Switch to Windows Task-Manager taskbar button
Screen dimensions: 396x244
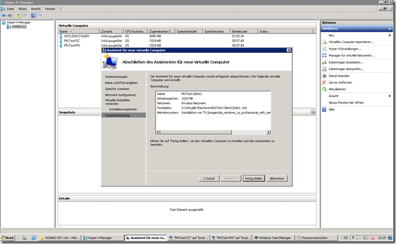click(x=273, y=238)
